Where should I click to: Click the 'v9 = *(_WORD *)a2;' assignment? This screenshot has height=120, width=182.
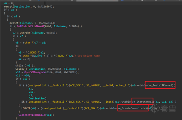[32, 53]
